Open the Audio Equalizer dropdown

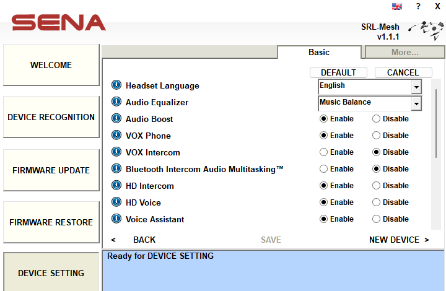pos(416,103)
